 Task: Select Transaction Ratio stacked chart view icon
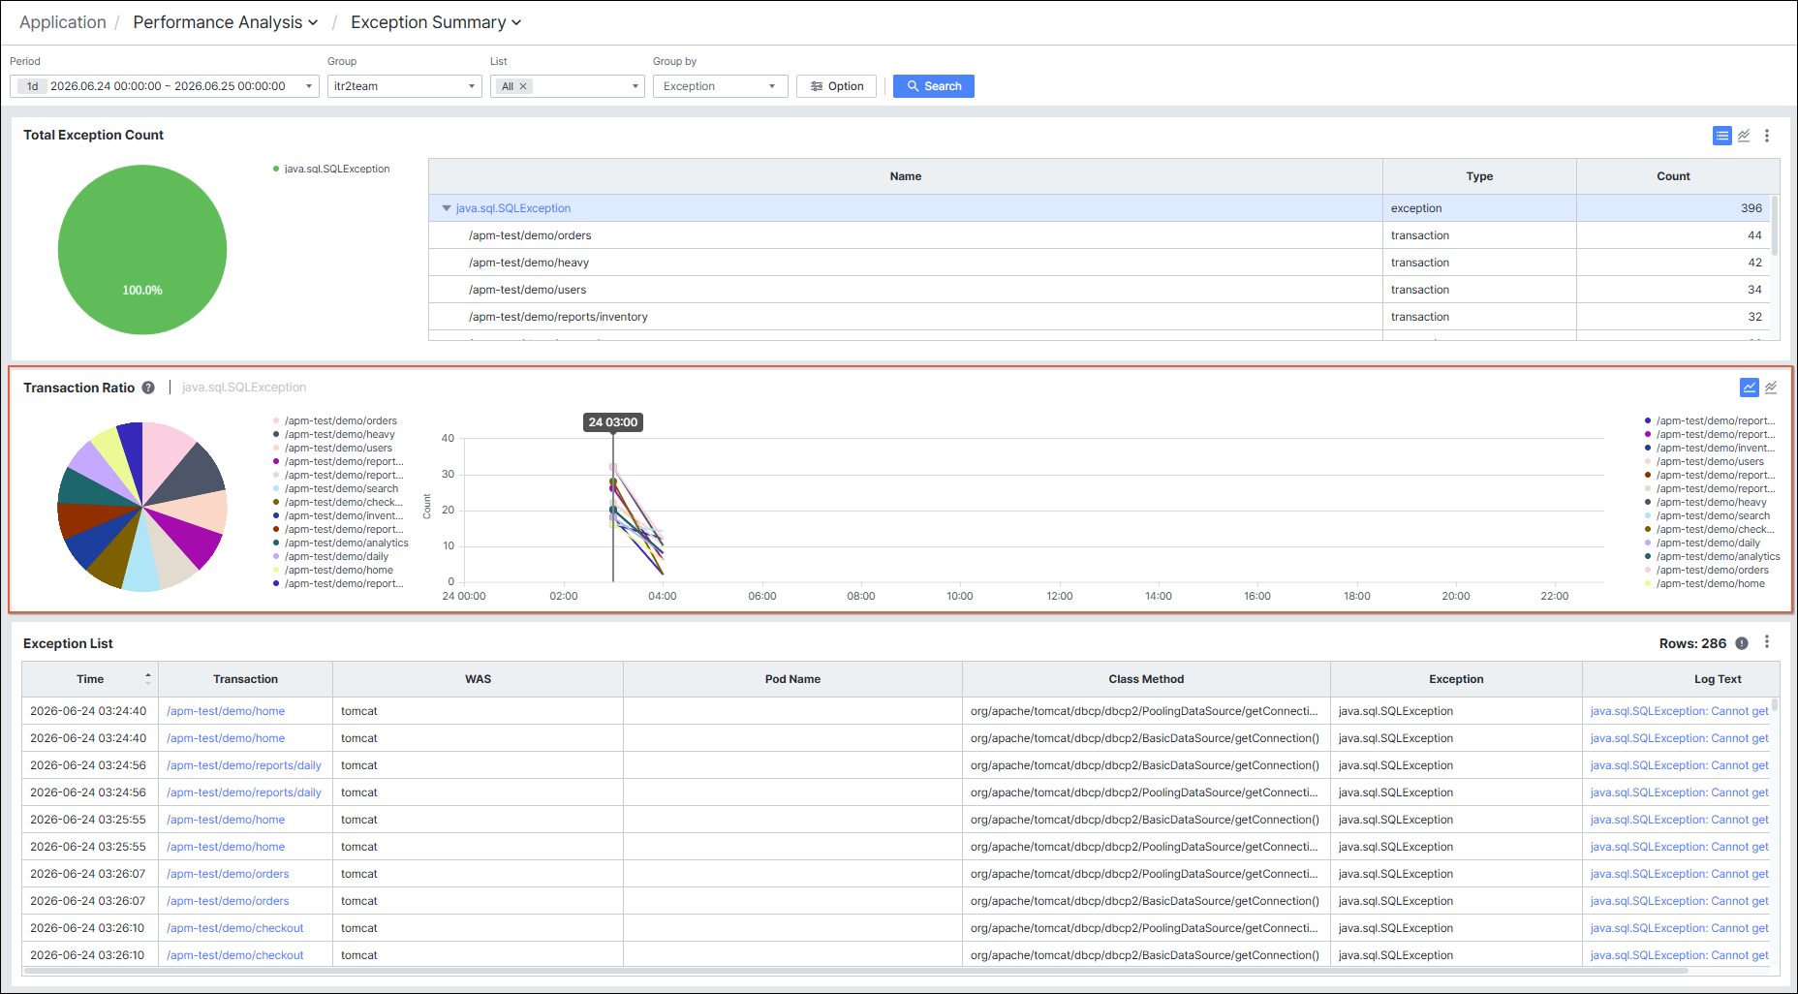(x=1771, y=388)
